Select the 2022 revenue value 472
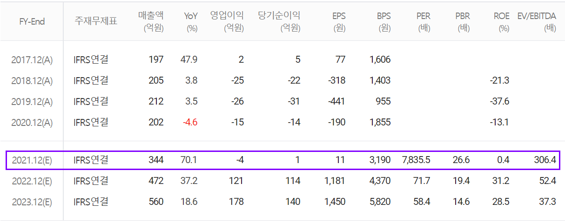The height and width of the screenshot is (223, 565). click(x=156, y=181)
